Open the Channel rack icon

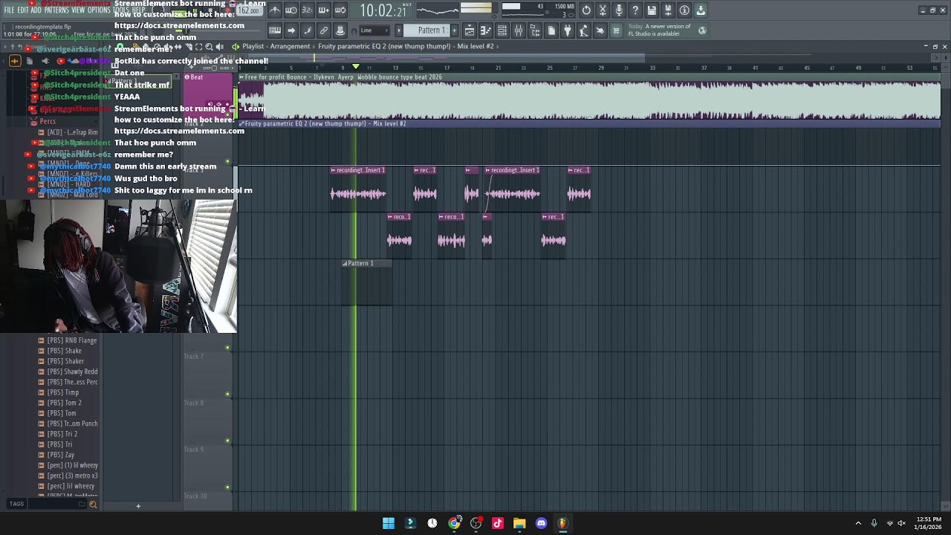[502, 30]
